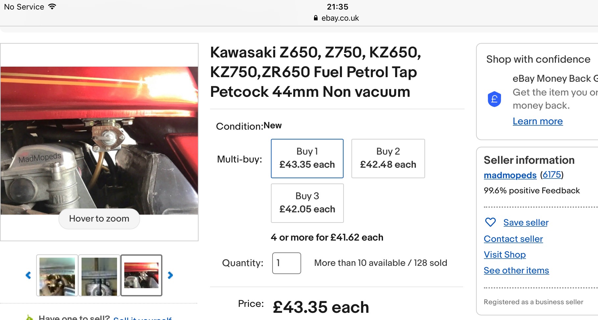Open the madmopeds seller profile link

pyautogui.click(x=510, y=175)
